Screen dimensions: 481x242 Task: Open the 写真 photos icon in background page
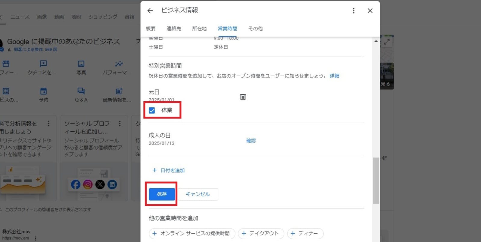coord(81,64)
